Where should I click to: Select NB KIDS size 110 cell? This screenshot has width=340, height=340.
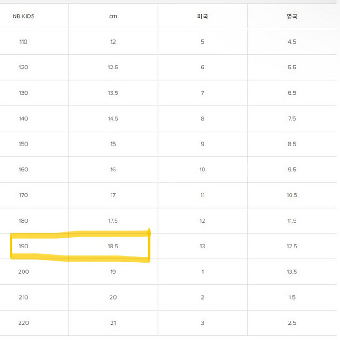click(x=24, y=42)
